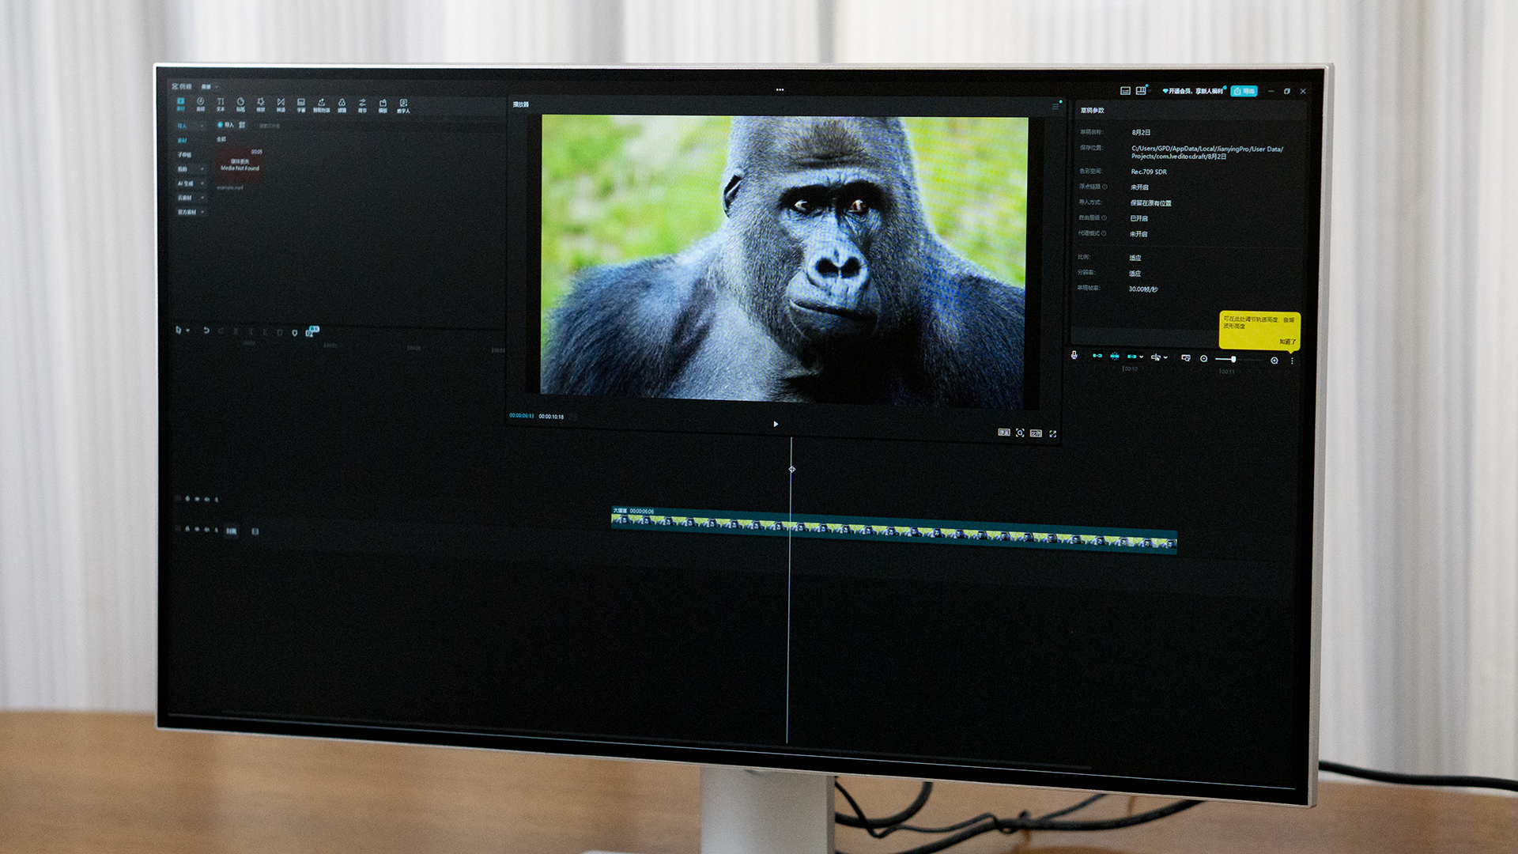The height and width of the screenshot is (854, 1518).
Task: Click the fullscreen icon in the player
Action: 1052,433
